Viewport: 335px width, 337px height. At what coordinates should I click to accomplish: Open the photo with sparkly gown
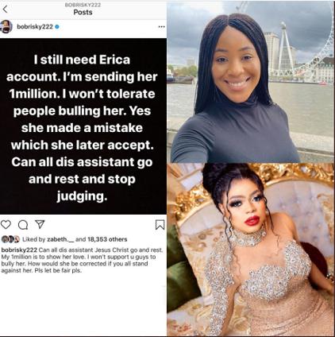coord(251,250)
